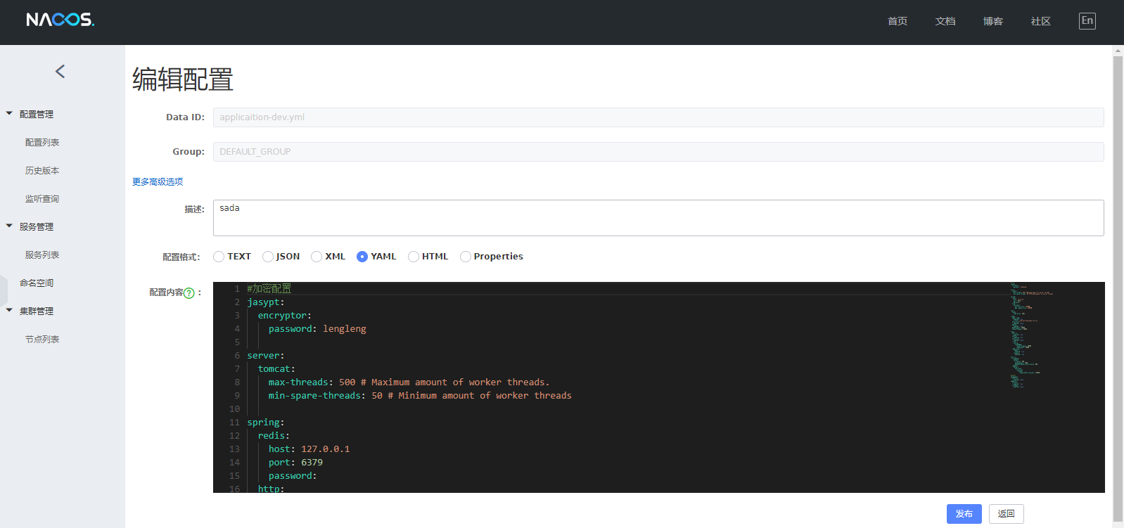Viewport: 1124px width, 528px height.
Task: Click the 'server:' line in editor
Action: [x=266, y=356]
